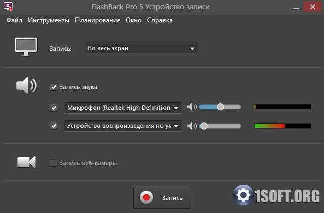324x213 pixels.
Task: Open the Окно menu
Action: (134, 20)
